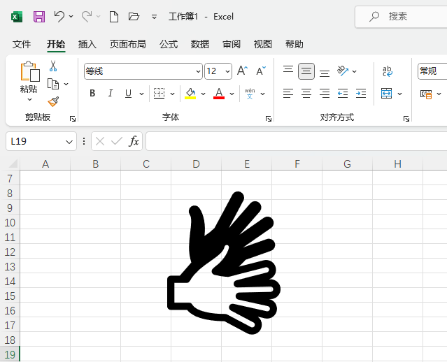Apply cell borders icon

pyautogui.click(x=159, y=94)
